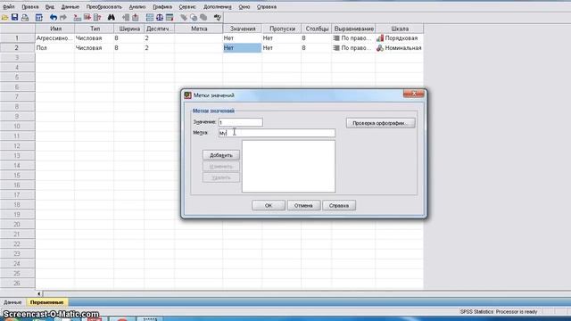Click the OK button in the dialog

point(269,205)
